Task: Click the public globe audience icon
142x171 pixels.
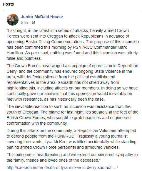Action: (34, 23)
